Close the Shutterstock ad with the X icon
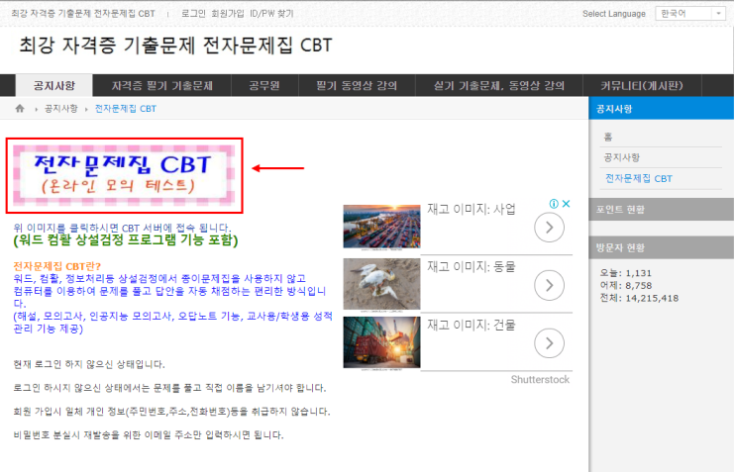The height and width of the screenshot is (472, 736). pos(566,204)
